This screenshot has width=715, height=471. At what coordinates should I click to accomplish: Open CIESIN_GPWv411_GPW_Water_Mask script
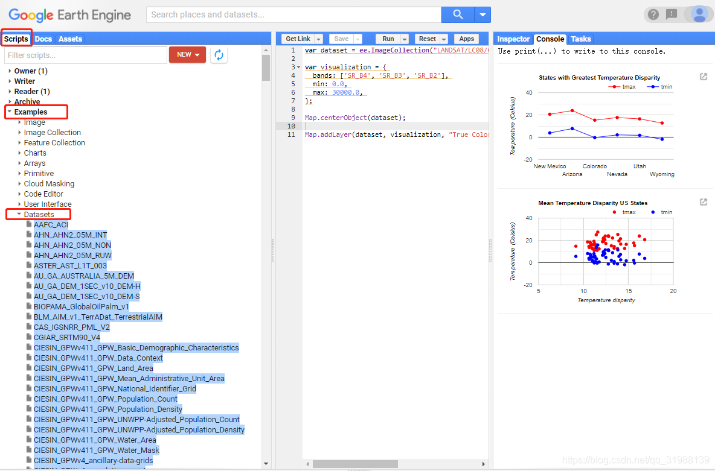pos(97,450)
